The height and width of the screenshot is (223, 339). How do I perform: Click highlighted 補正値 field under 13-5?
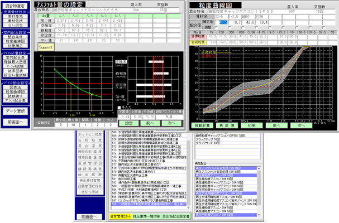coord(221,22)
